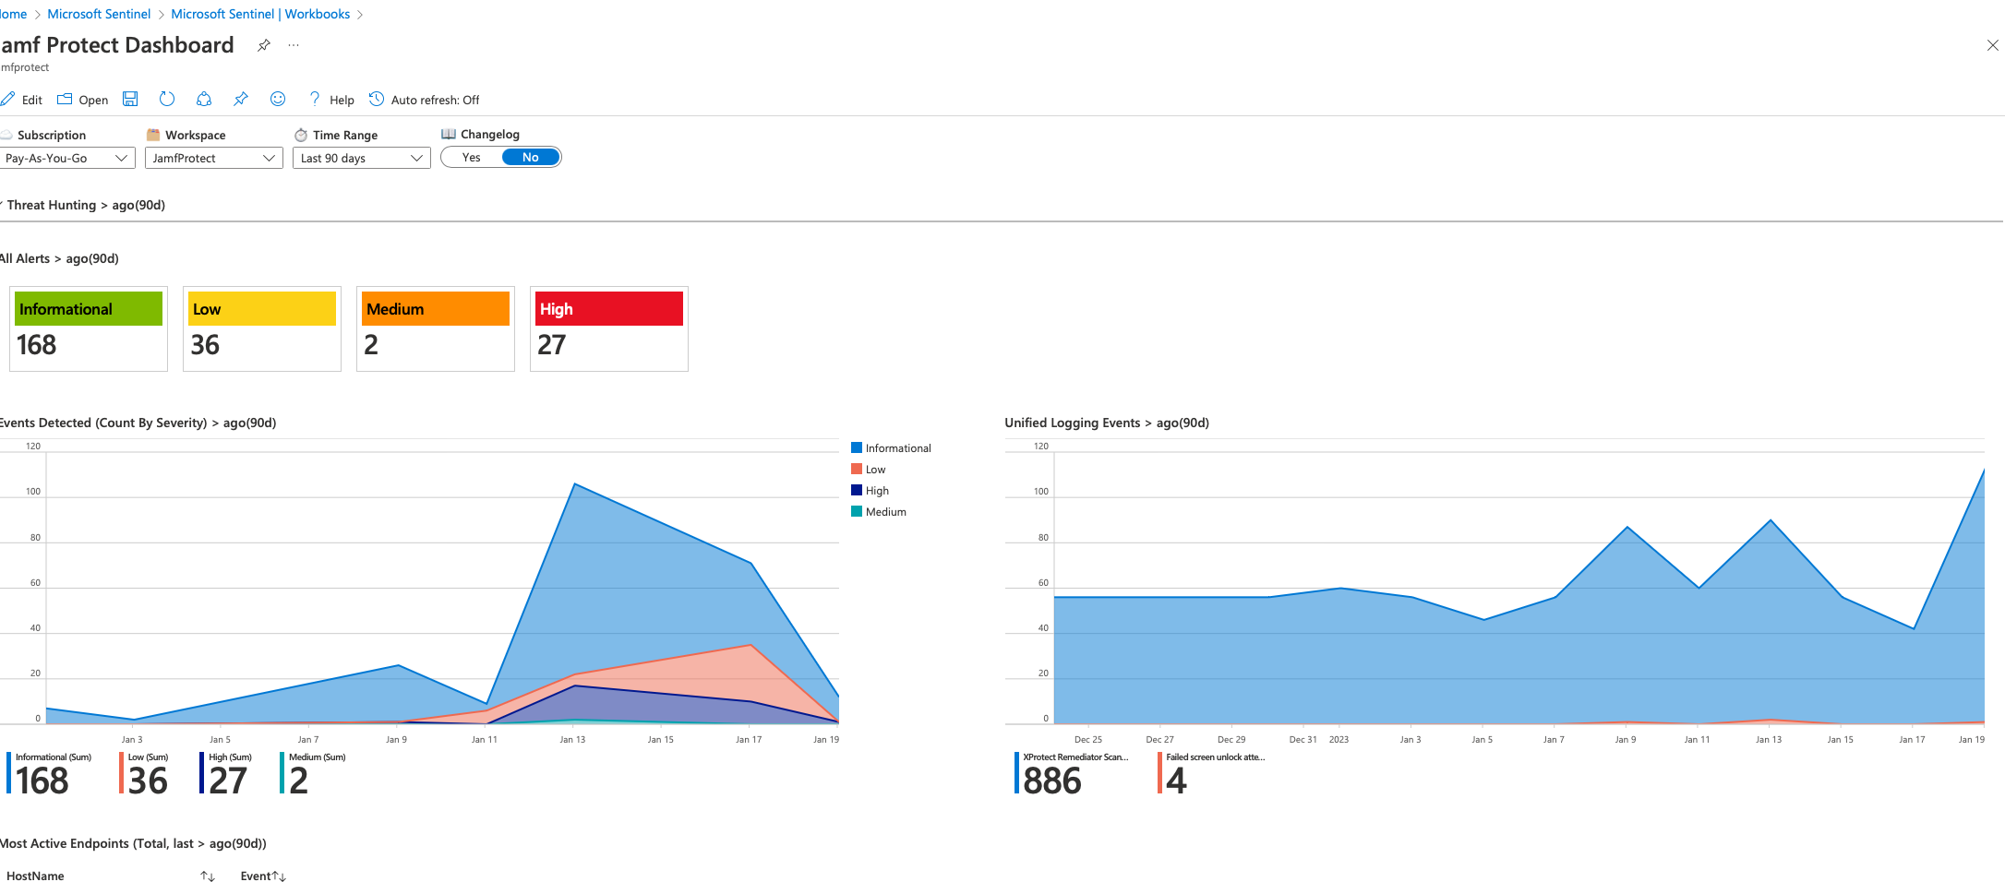The image size is (2005, 882).
Task: Click the Unified Logging Events chart title
Action: coord(1107,423)
